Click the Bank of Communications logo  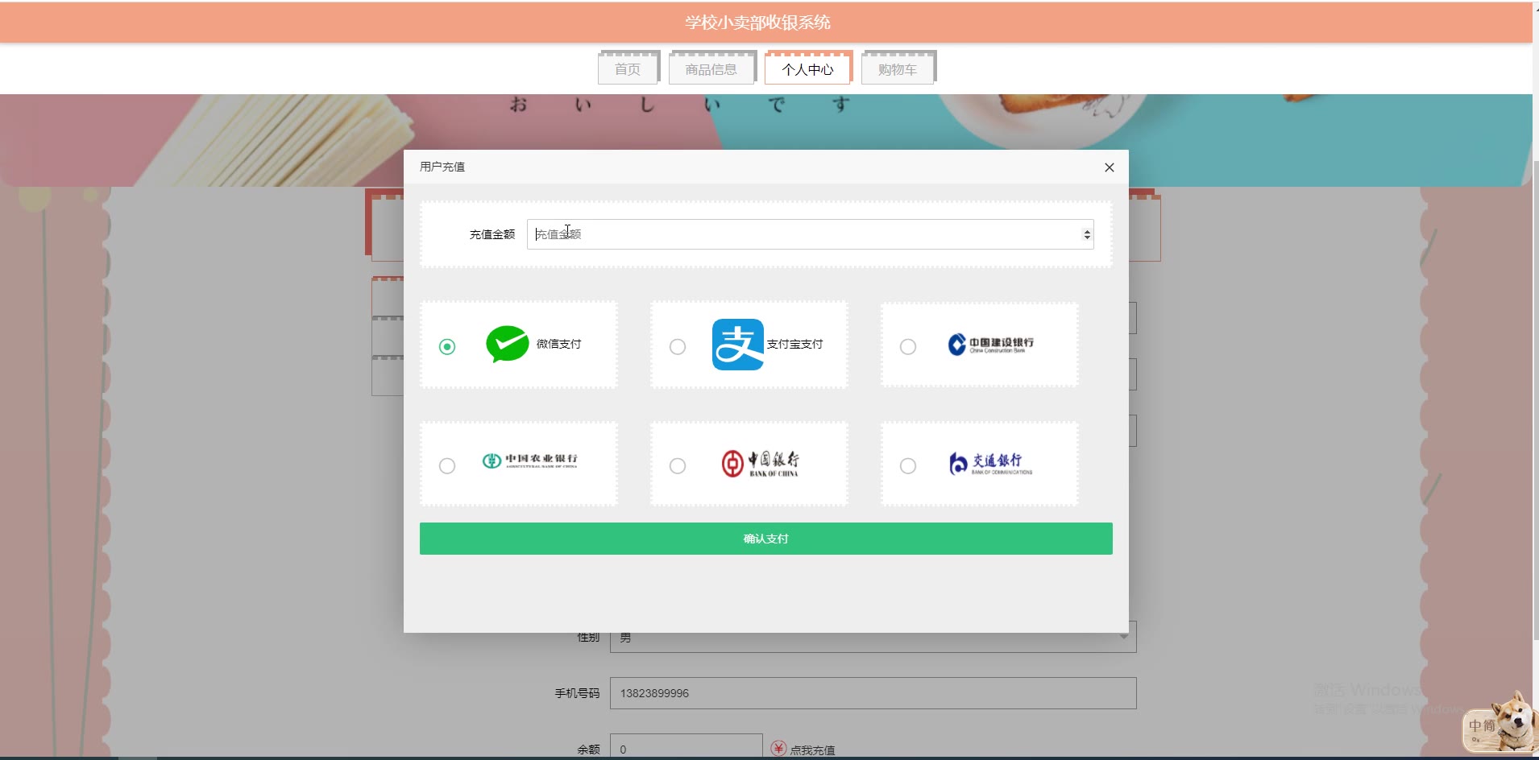[990, 463]
